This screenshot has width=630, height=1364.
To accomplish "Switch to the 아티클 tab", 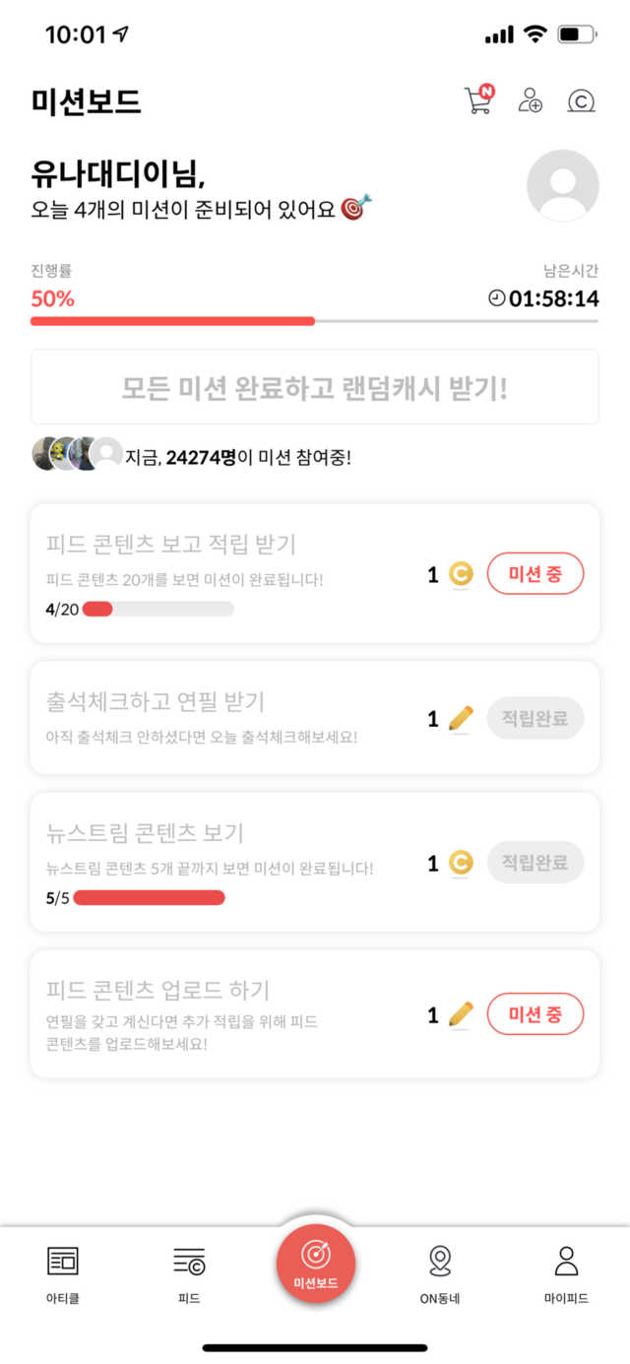I will [63, 1274].
